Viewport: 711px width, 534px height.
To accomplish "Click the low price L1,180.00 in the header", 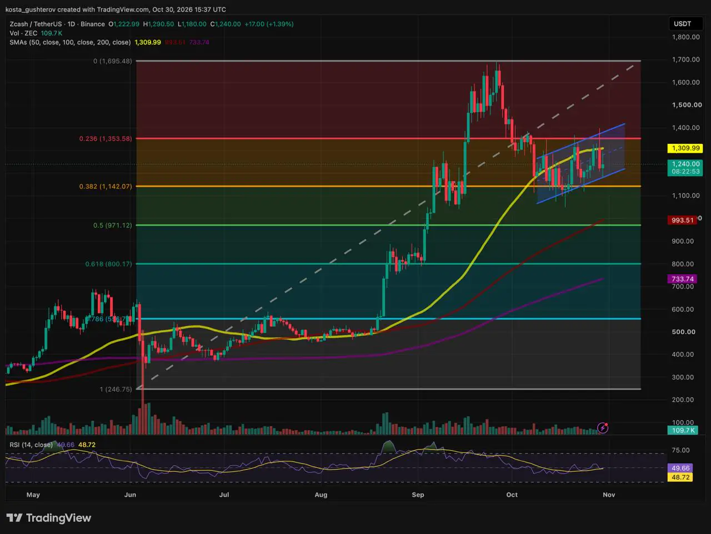I will coord(192,24).
